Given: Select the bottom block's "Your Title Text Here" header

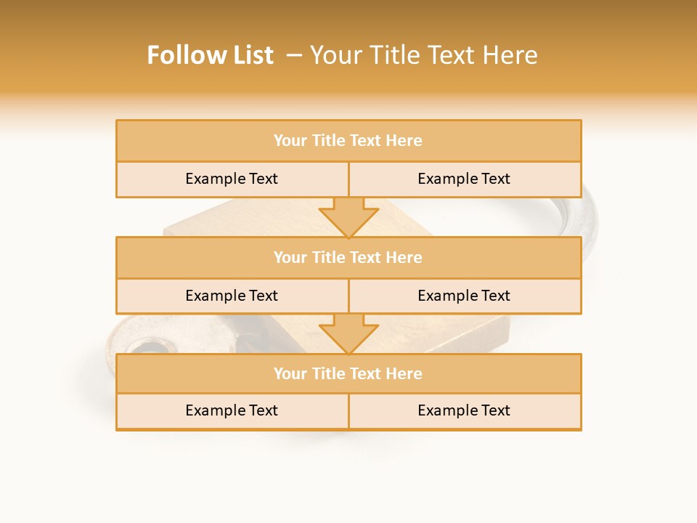Looking at the screenshot, I should (x=348, y=374).
